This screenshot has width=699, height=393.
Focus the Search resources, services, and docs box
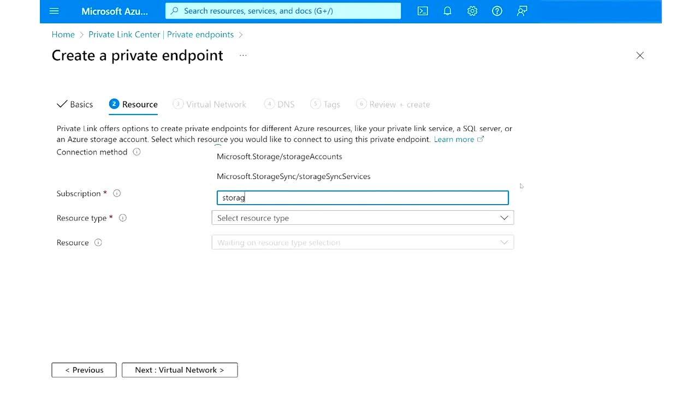tap(283, 11)
